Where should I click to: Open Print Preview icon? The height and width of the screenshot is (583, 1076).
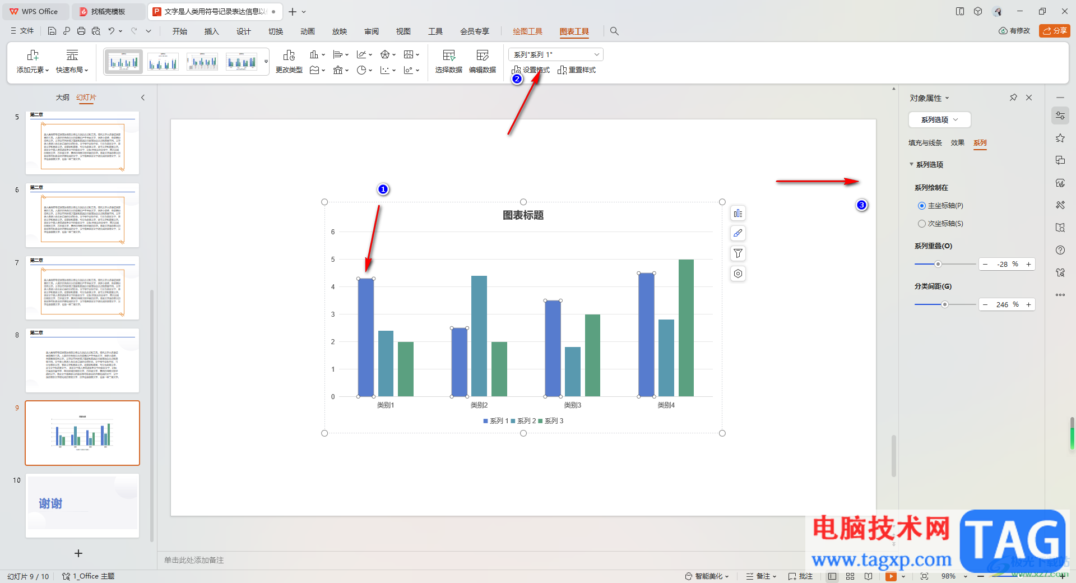point(96,31)
